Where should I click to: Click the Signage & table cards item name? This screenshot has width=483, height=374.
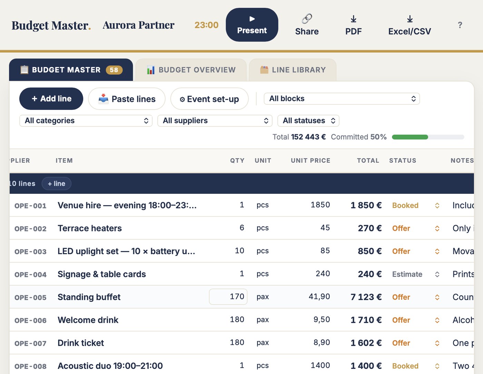[x=102, y=274]
